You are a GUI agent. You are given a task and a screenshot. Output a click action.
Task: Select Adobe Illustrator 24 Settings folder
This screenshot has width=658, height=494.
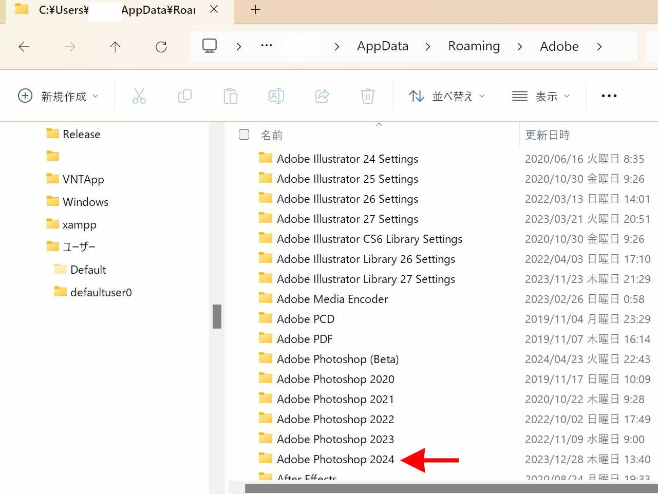click(338, 159)
